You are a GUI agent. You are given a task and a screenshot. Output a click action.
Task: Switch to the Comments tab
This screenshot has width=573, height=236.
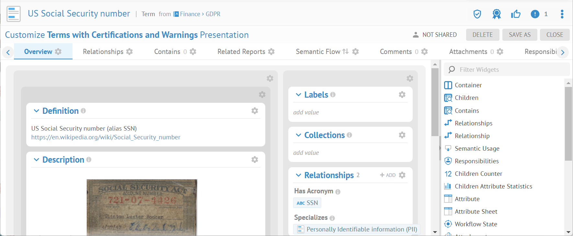click(396, 52)
